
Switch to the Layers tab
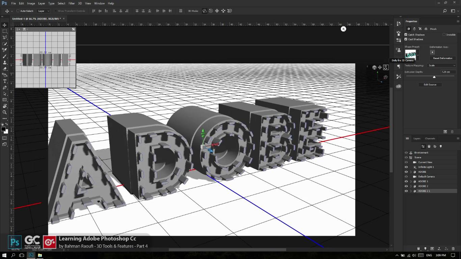(417, 138)
